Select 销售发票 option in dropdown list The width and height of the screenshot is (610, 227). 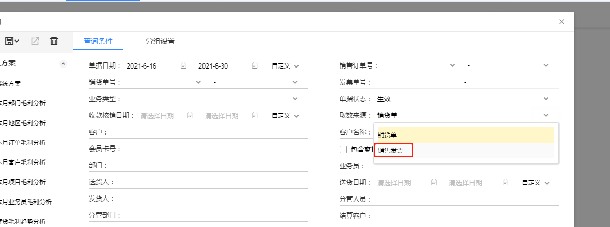[x=466, y=151]
